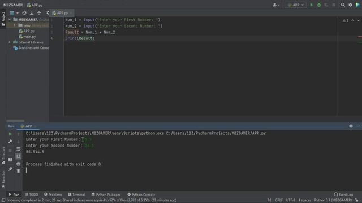Stop process square icon in Run panel
362x203 pixels.
[x=10, y=151]
